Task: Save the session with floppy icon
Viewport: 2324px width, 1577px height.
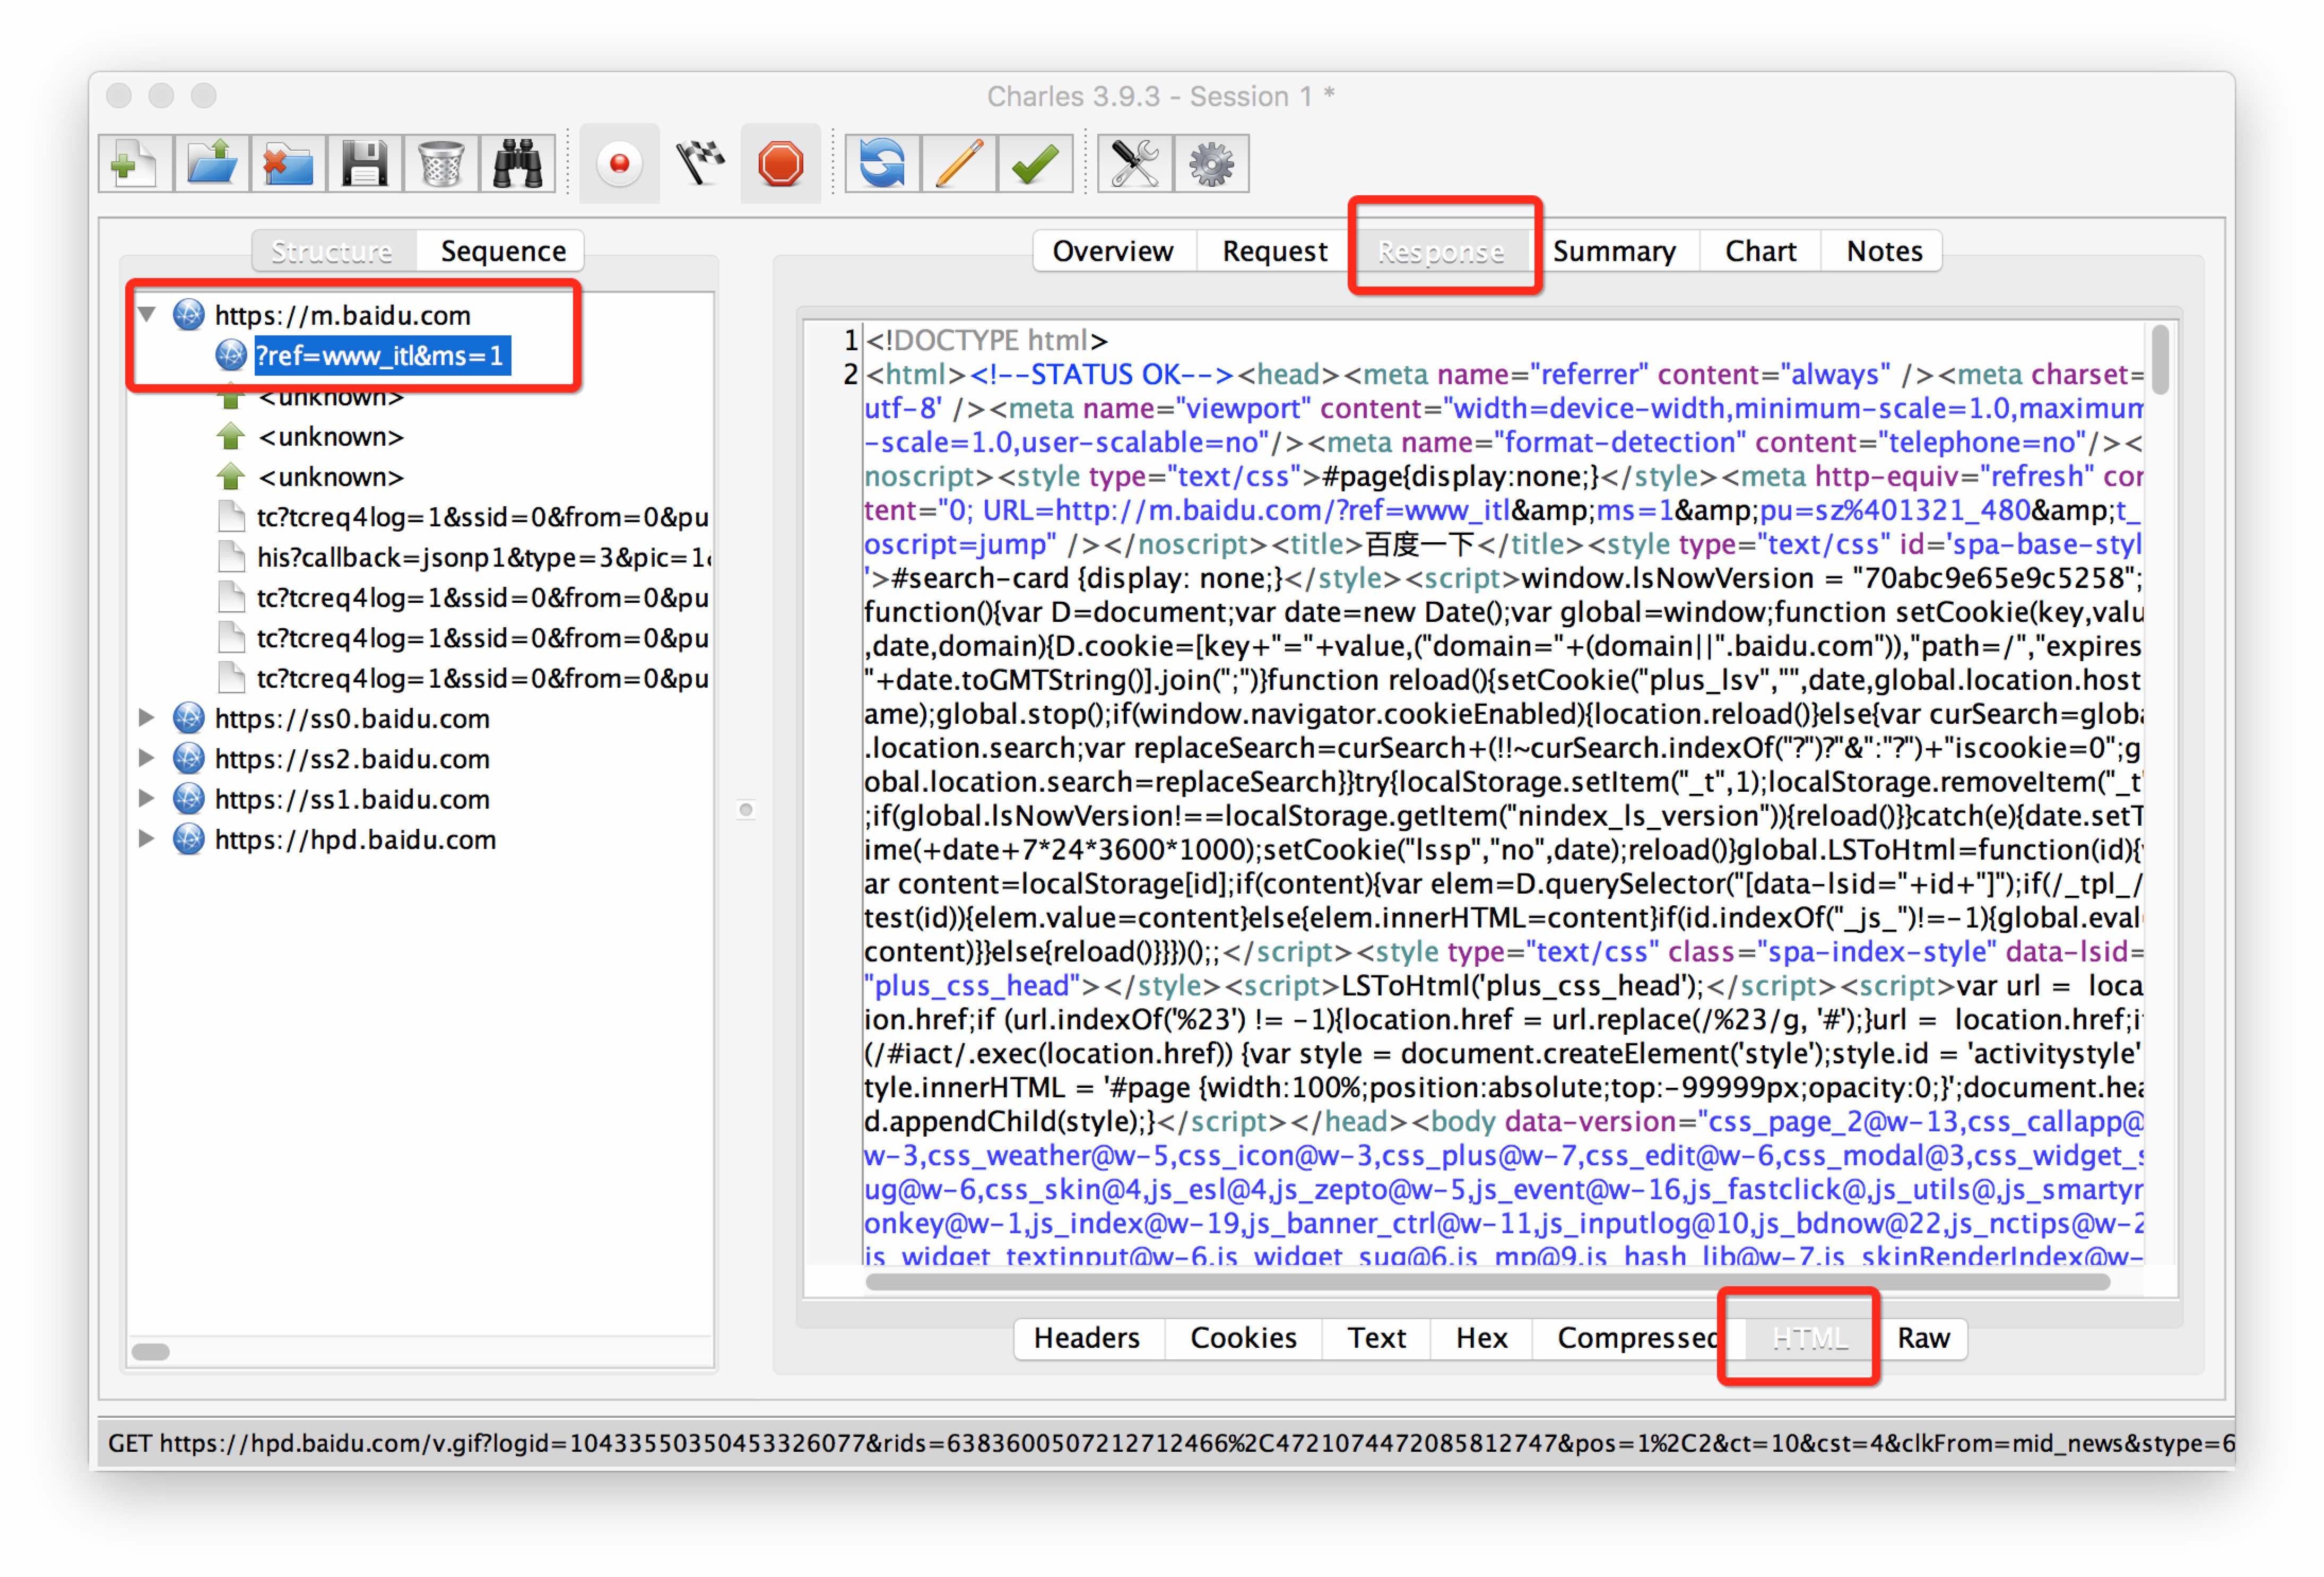Action: click(364, 163)
